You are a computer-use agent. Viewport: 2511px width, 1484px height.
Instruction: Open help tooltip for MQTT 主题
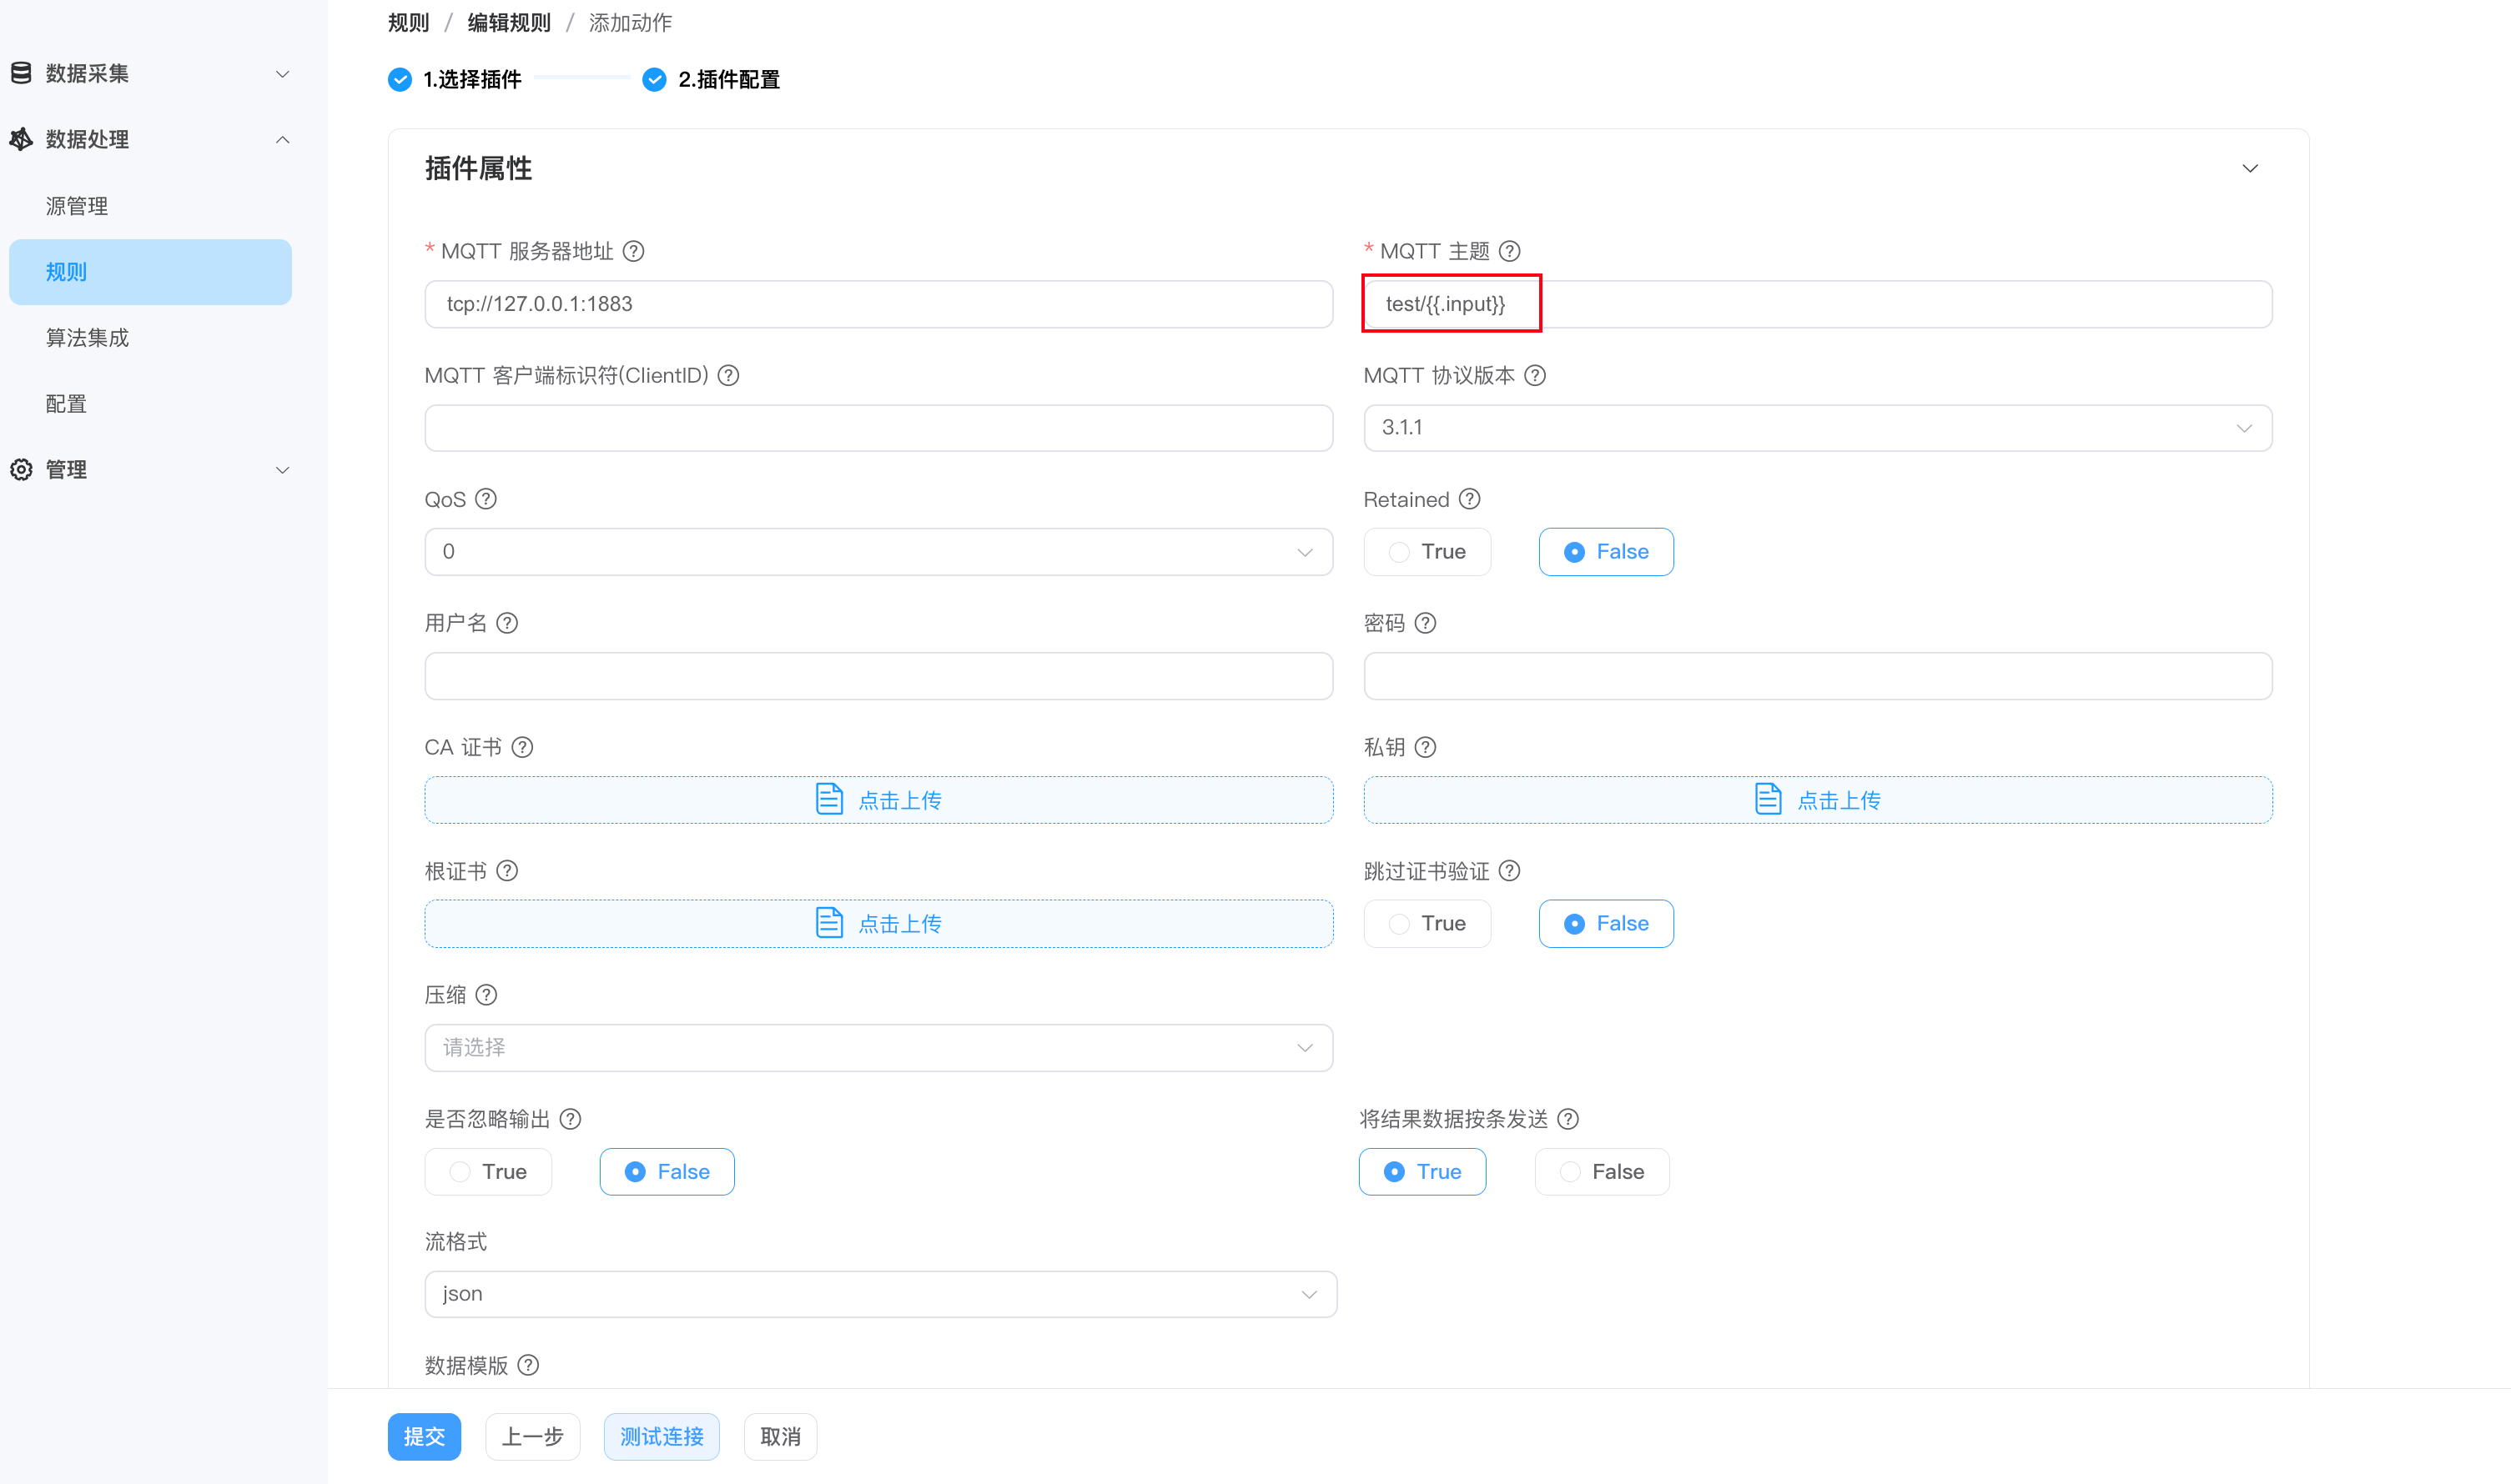click(x=1511, y=251)
